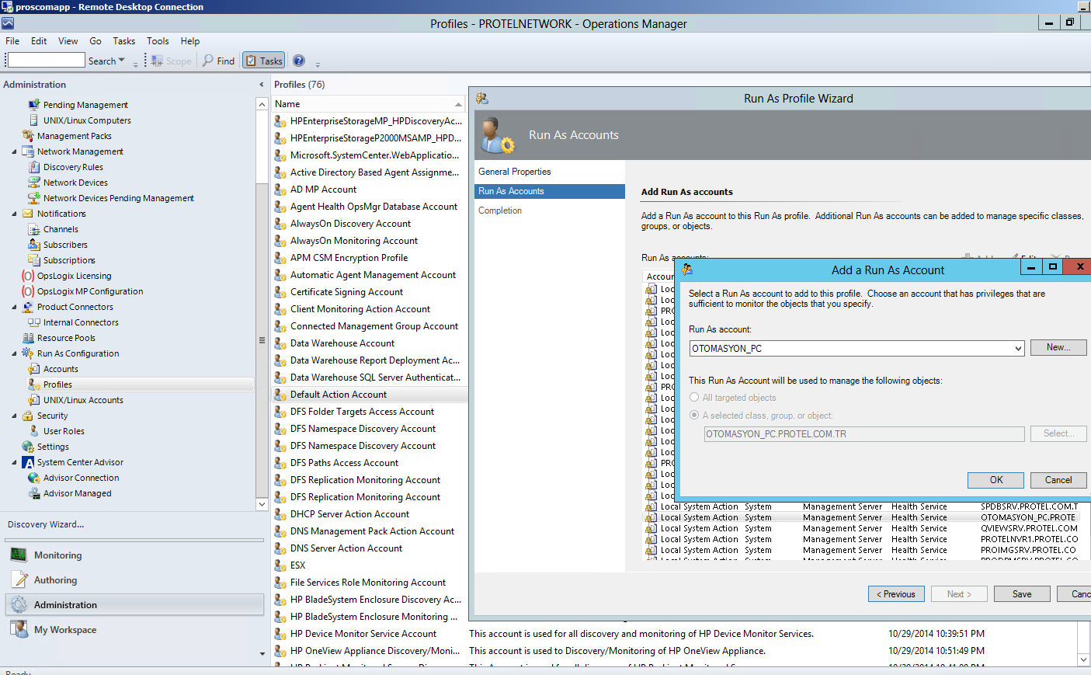Select the Management Packs icon in tree
Image resolution: width=1091 pixels, height=675 pixels.
pyautogui.click(x=28, y=136)
